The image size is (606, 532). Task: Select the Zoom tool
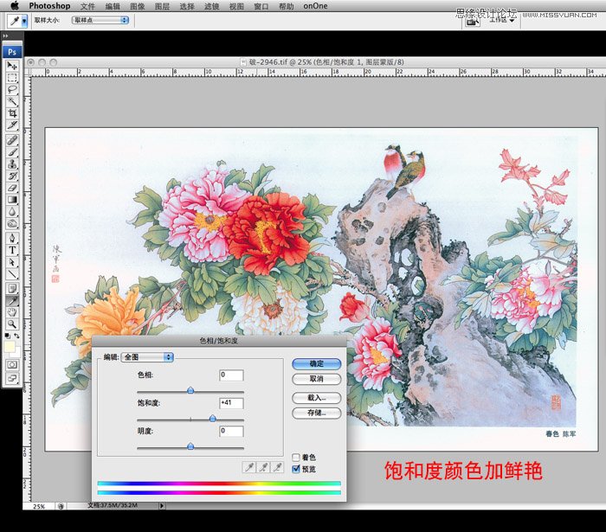12,324
